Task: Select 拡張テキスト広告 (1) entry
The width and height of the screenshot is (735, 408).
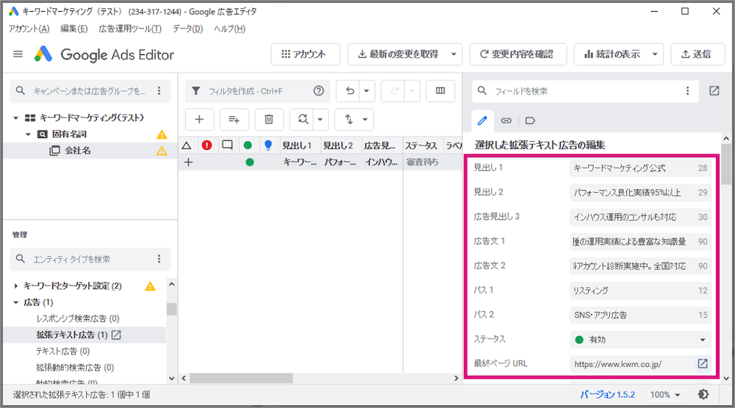Action: 72,335
